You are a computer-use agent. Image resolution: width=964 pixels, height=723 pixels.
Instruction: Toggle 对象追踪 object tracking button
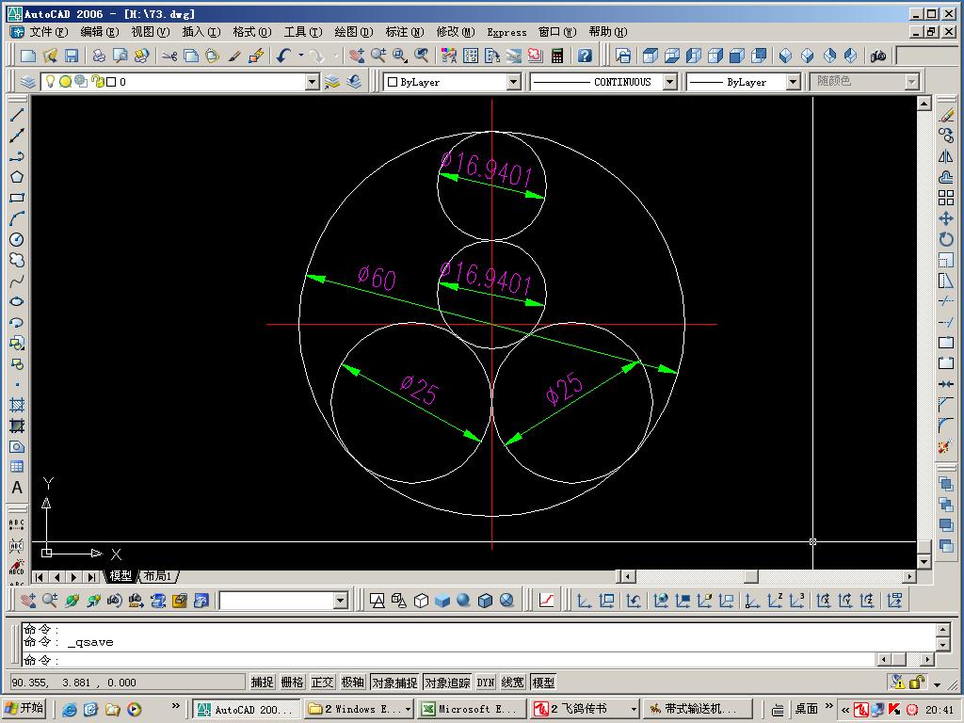[447, 683]
